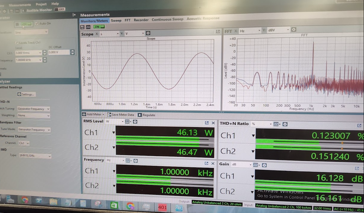Image resolution: width=364 pixels, height=213 pixels.
Task: Open the Scope graph settings gear
Action: (x=148, y=33)
